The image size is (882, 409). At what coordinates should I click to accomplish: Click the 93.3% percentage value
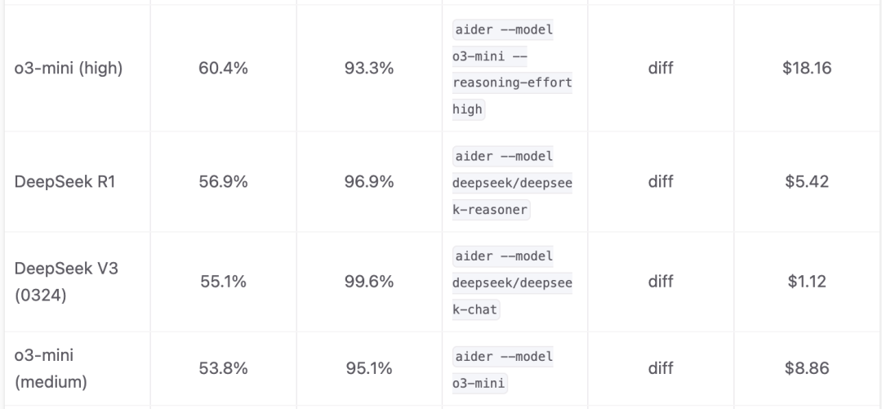click(x=369, y=69)
